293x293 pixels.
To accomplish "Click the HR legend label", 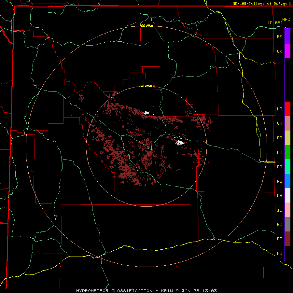I will pos(279,152).
